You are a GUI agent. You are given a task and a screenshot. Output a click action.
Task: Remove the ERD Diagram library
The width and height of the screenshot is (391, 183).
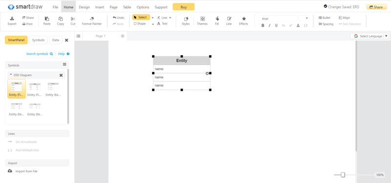tap(61, 75)
